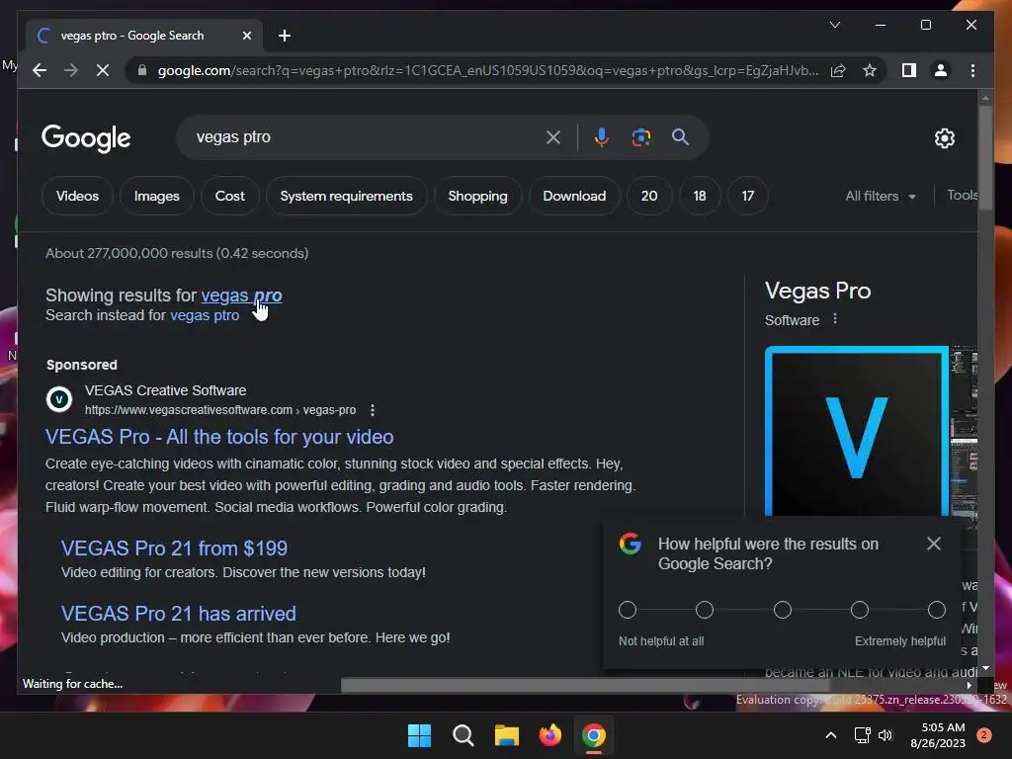The width and height of the screenshot is (1012, 759).
Task: Open volume control in tray
Action: (885, 735)
